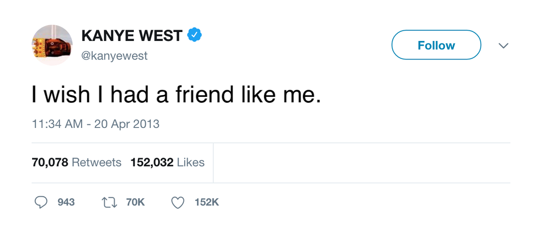542x232 pixels.
Task: Click the bold 70,078 retweet number
Action: (x=50, y=163)
